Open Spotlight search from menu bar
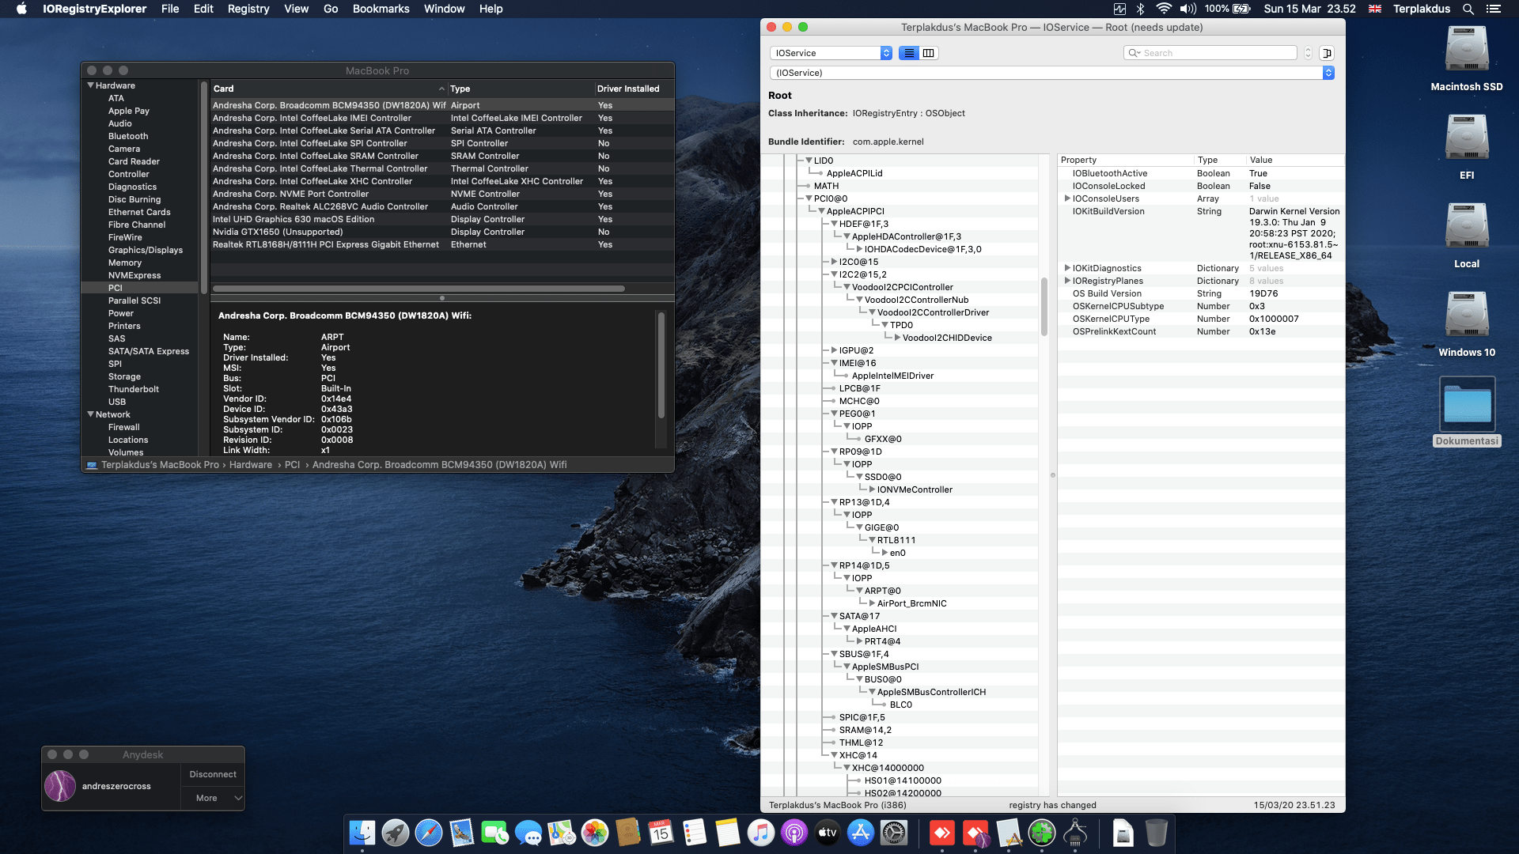Screen dimensions: 1519x854 (1468, 9)
